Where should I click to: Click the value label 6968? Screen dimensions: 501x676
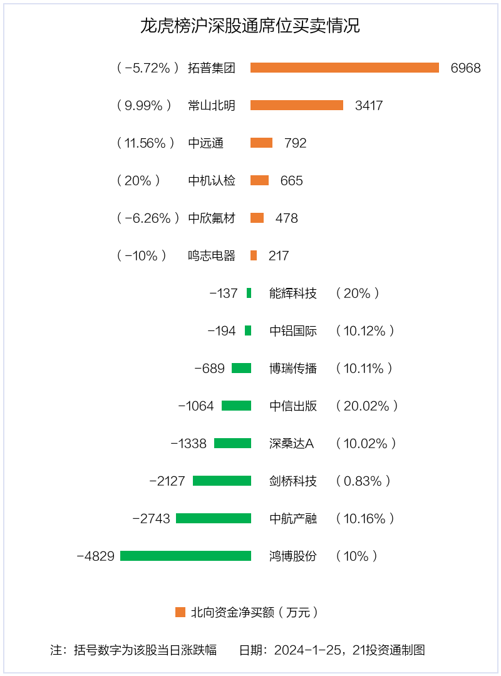[x=465, y=68]
